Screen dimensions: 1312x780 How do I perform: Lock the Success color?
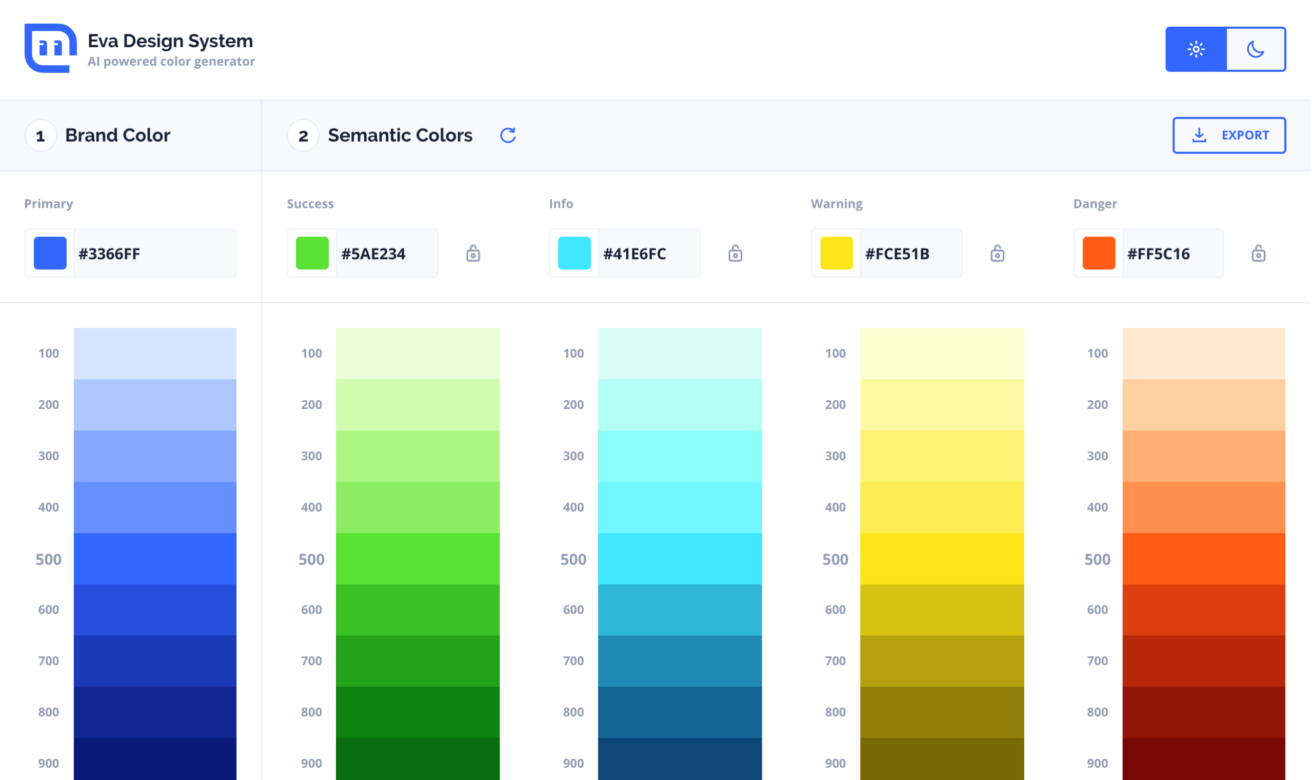[x=473, y=254]
